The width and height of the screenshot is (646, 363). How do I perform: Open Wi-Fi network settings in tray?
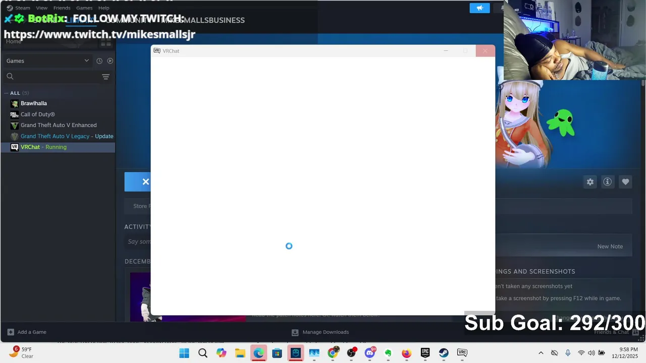(x=581, y=353)
